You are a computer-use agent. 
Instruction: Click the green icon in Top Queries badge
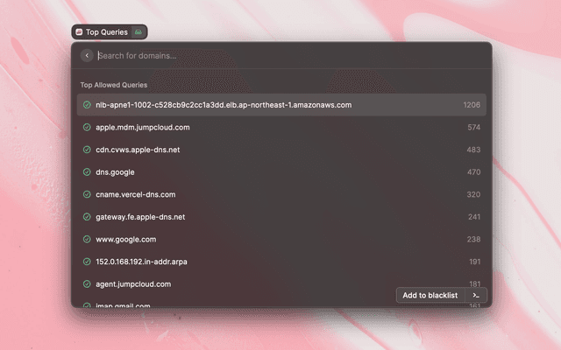click(138, 31)
